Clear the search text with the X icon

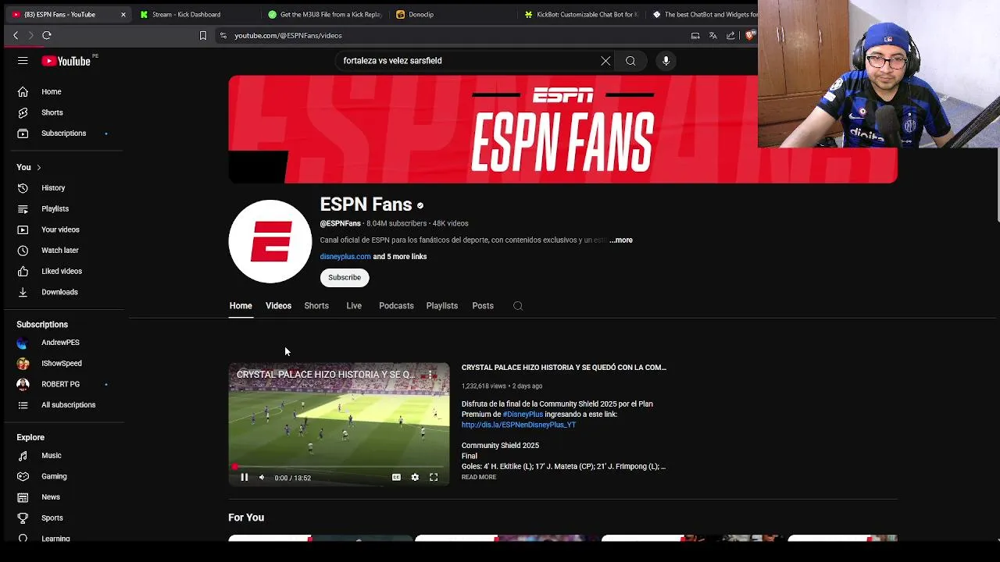pyautogui.click(x=605, y=61)
